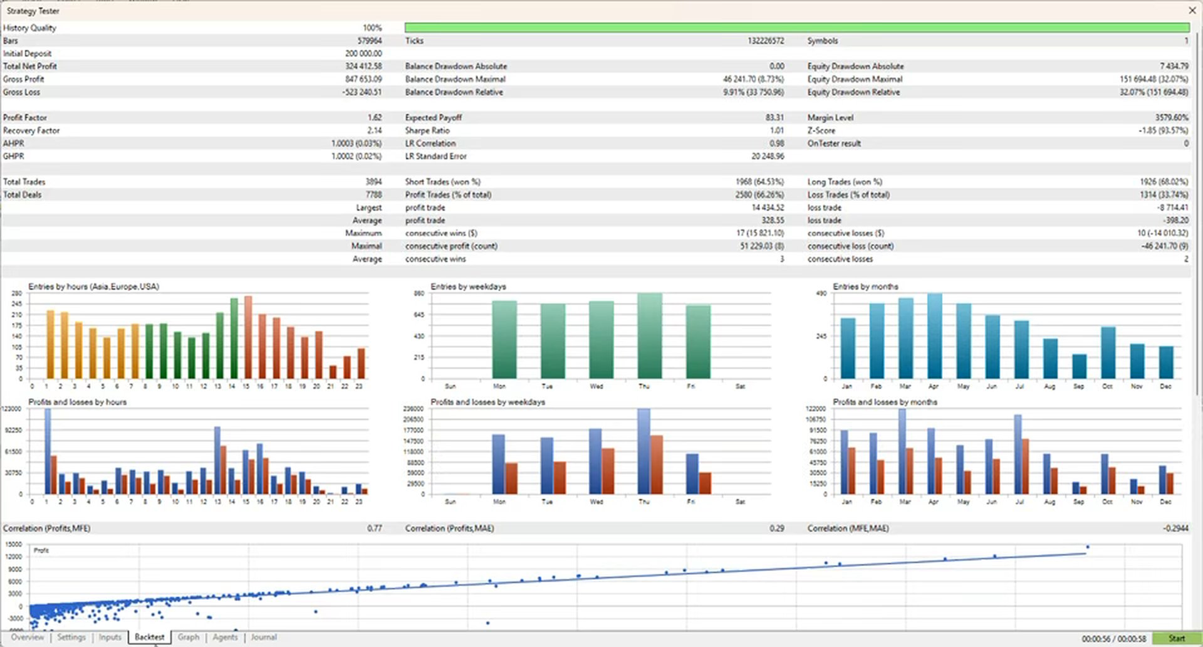Open the Graph tab
The image size is (1203, 647).
pyautogui.click(x=189, y=637)
